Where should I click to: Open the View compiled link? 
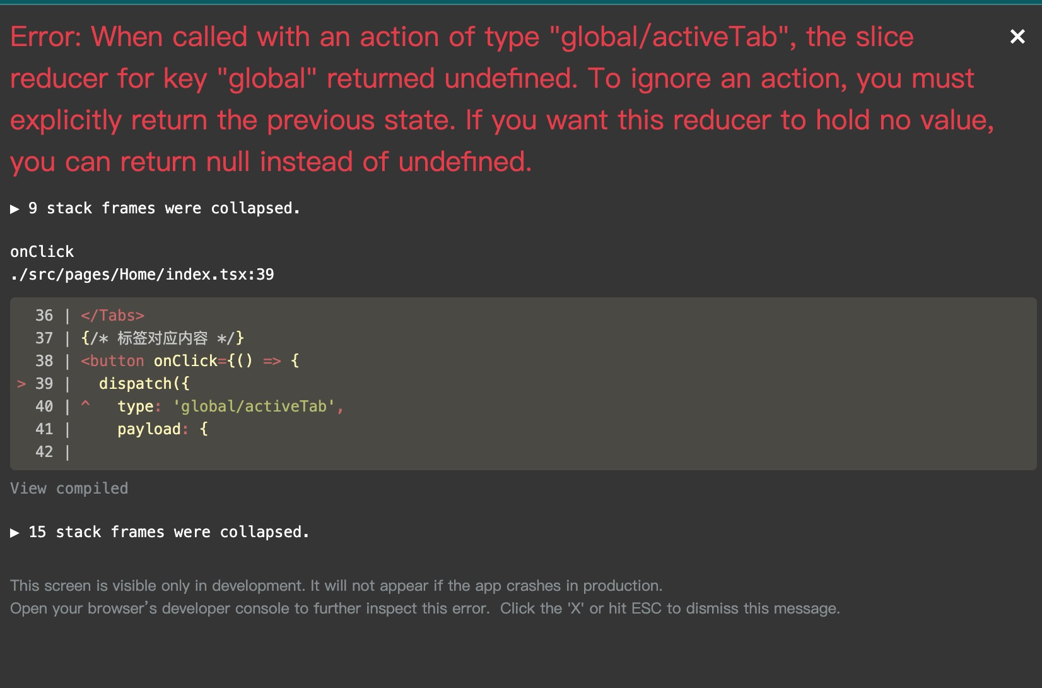69,488
